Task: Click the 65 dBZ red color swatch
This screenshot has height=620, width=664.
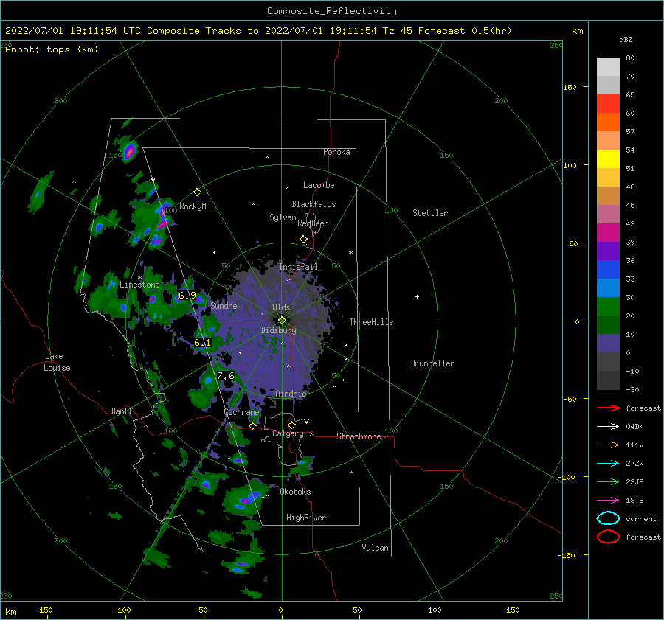Action: (x=608, y=104)
